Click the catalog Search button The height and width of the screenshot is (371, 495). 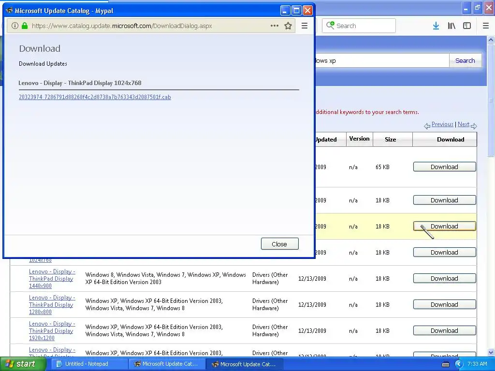[465, 60]
